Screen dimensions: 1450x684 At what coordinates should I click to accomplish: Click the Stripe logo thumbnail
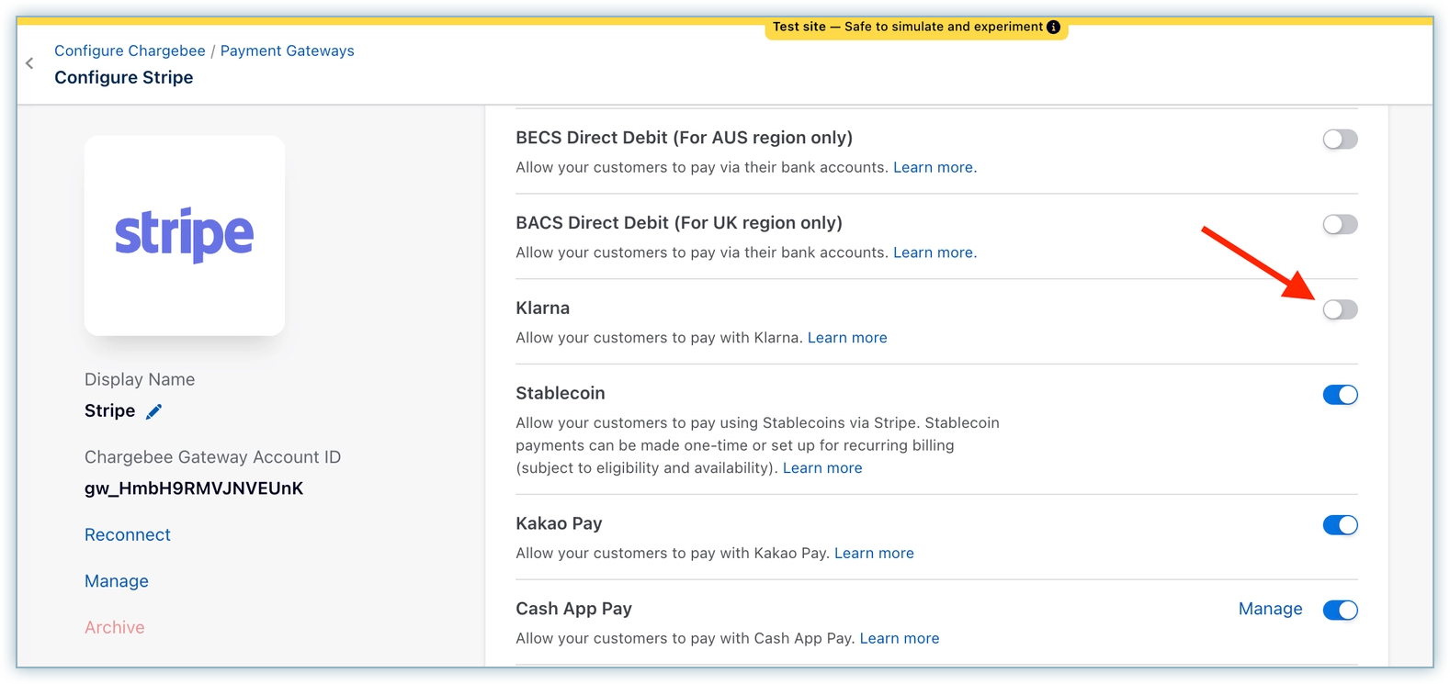185,235
